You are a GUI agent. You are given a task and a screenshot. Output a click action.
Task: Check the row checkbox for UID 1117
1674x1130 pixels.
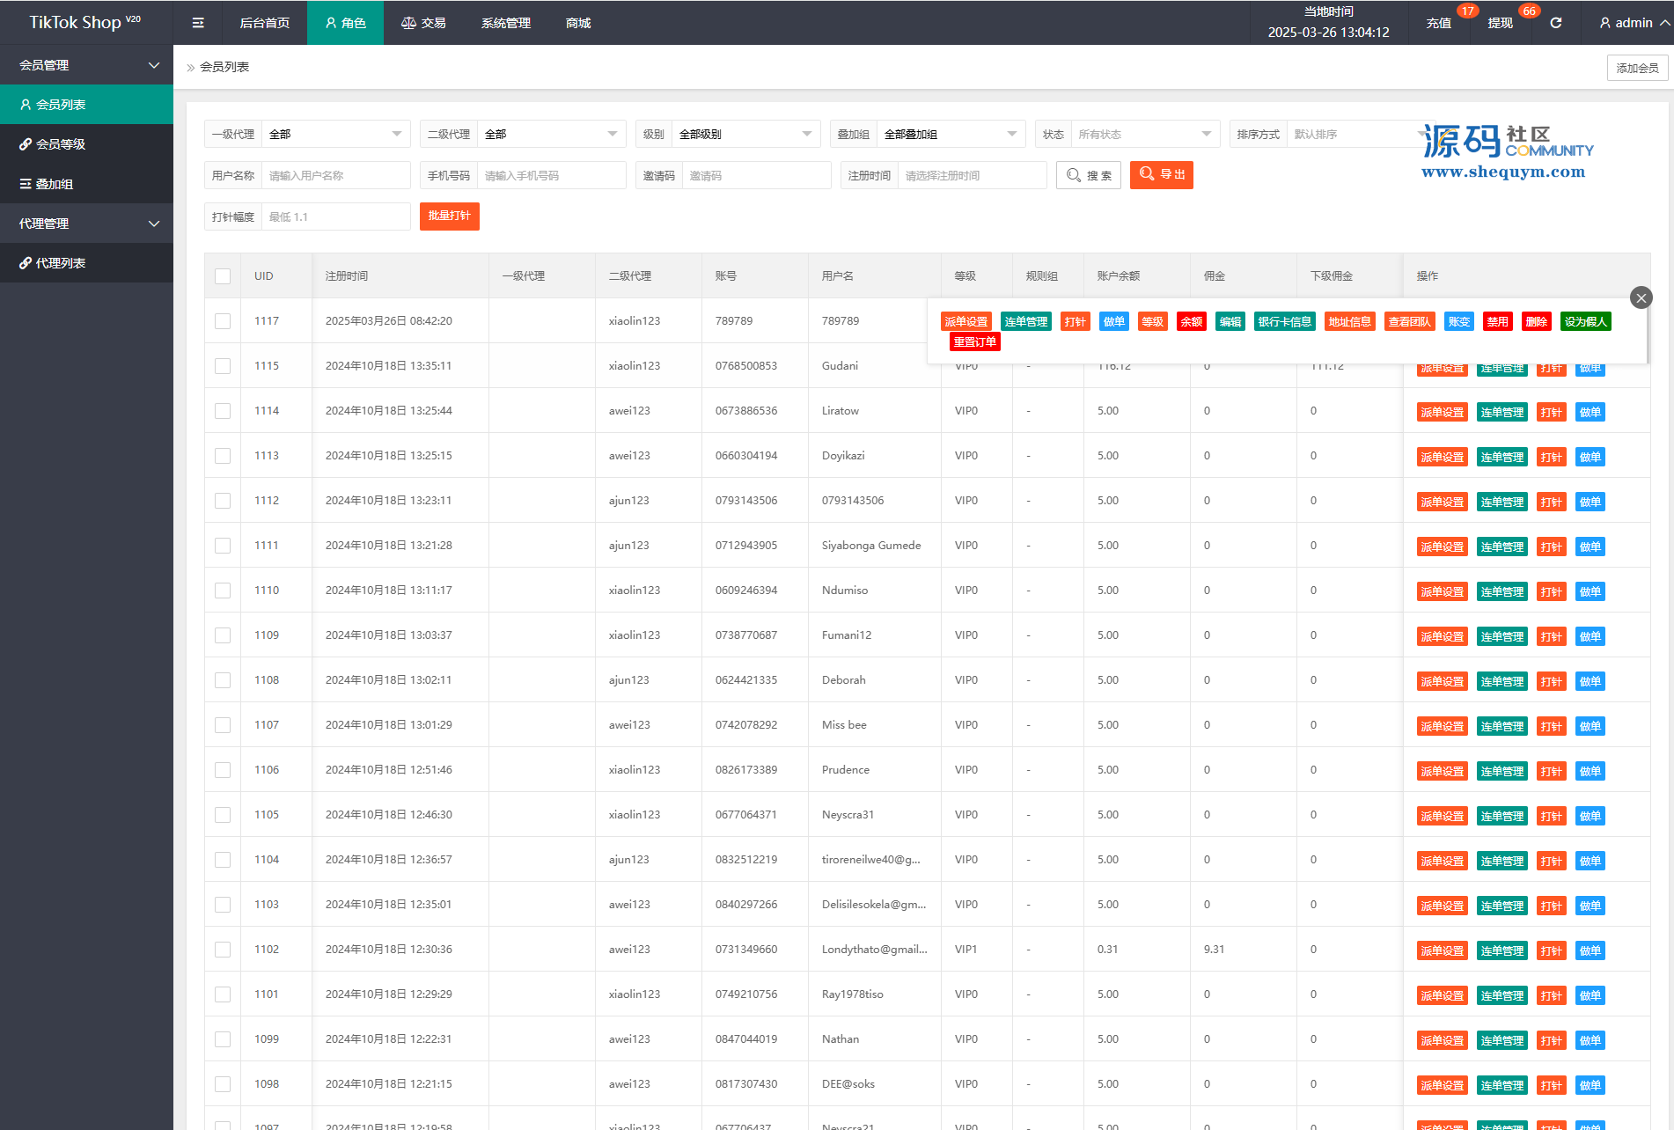click(x=223, y=321)
